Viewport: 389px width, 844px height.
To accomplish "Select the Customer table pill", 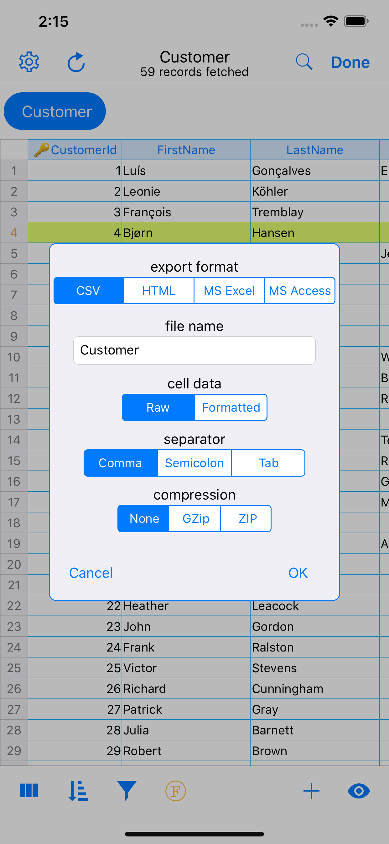I will pyautogui.click(x=54, y=111).
